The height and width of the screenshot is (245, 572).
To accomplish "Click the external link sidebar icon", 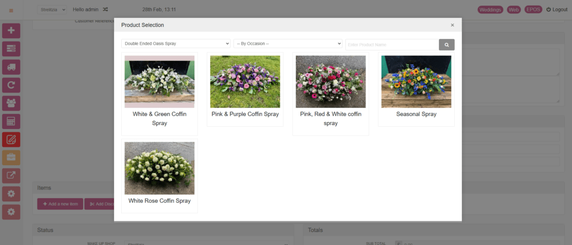I will (x=11, y=176).
